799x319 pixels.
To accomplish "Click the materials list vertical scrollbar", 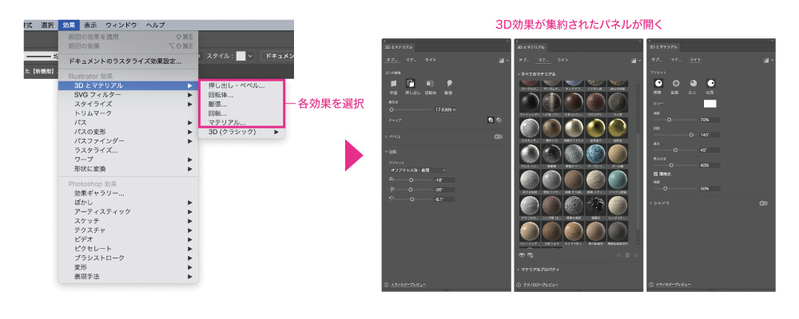I will tap(638, 179).
